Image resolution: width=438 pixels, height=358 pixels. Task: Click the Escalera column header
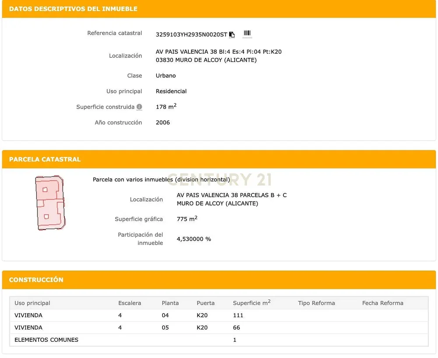tap(130, 303)
